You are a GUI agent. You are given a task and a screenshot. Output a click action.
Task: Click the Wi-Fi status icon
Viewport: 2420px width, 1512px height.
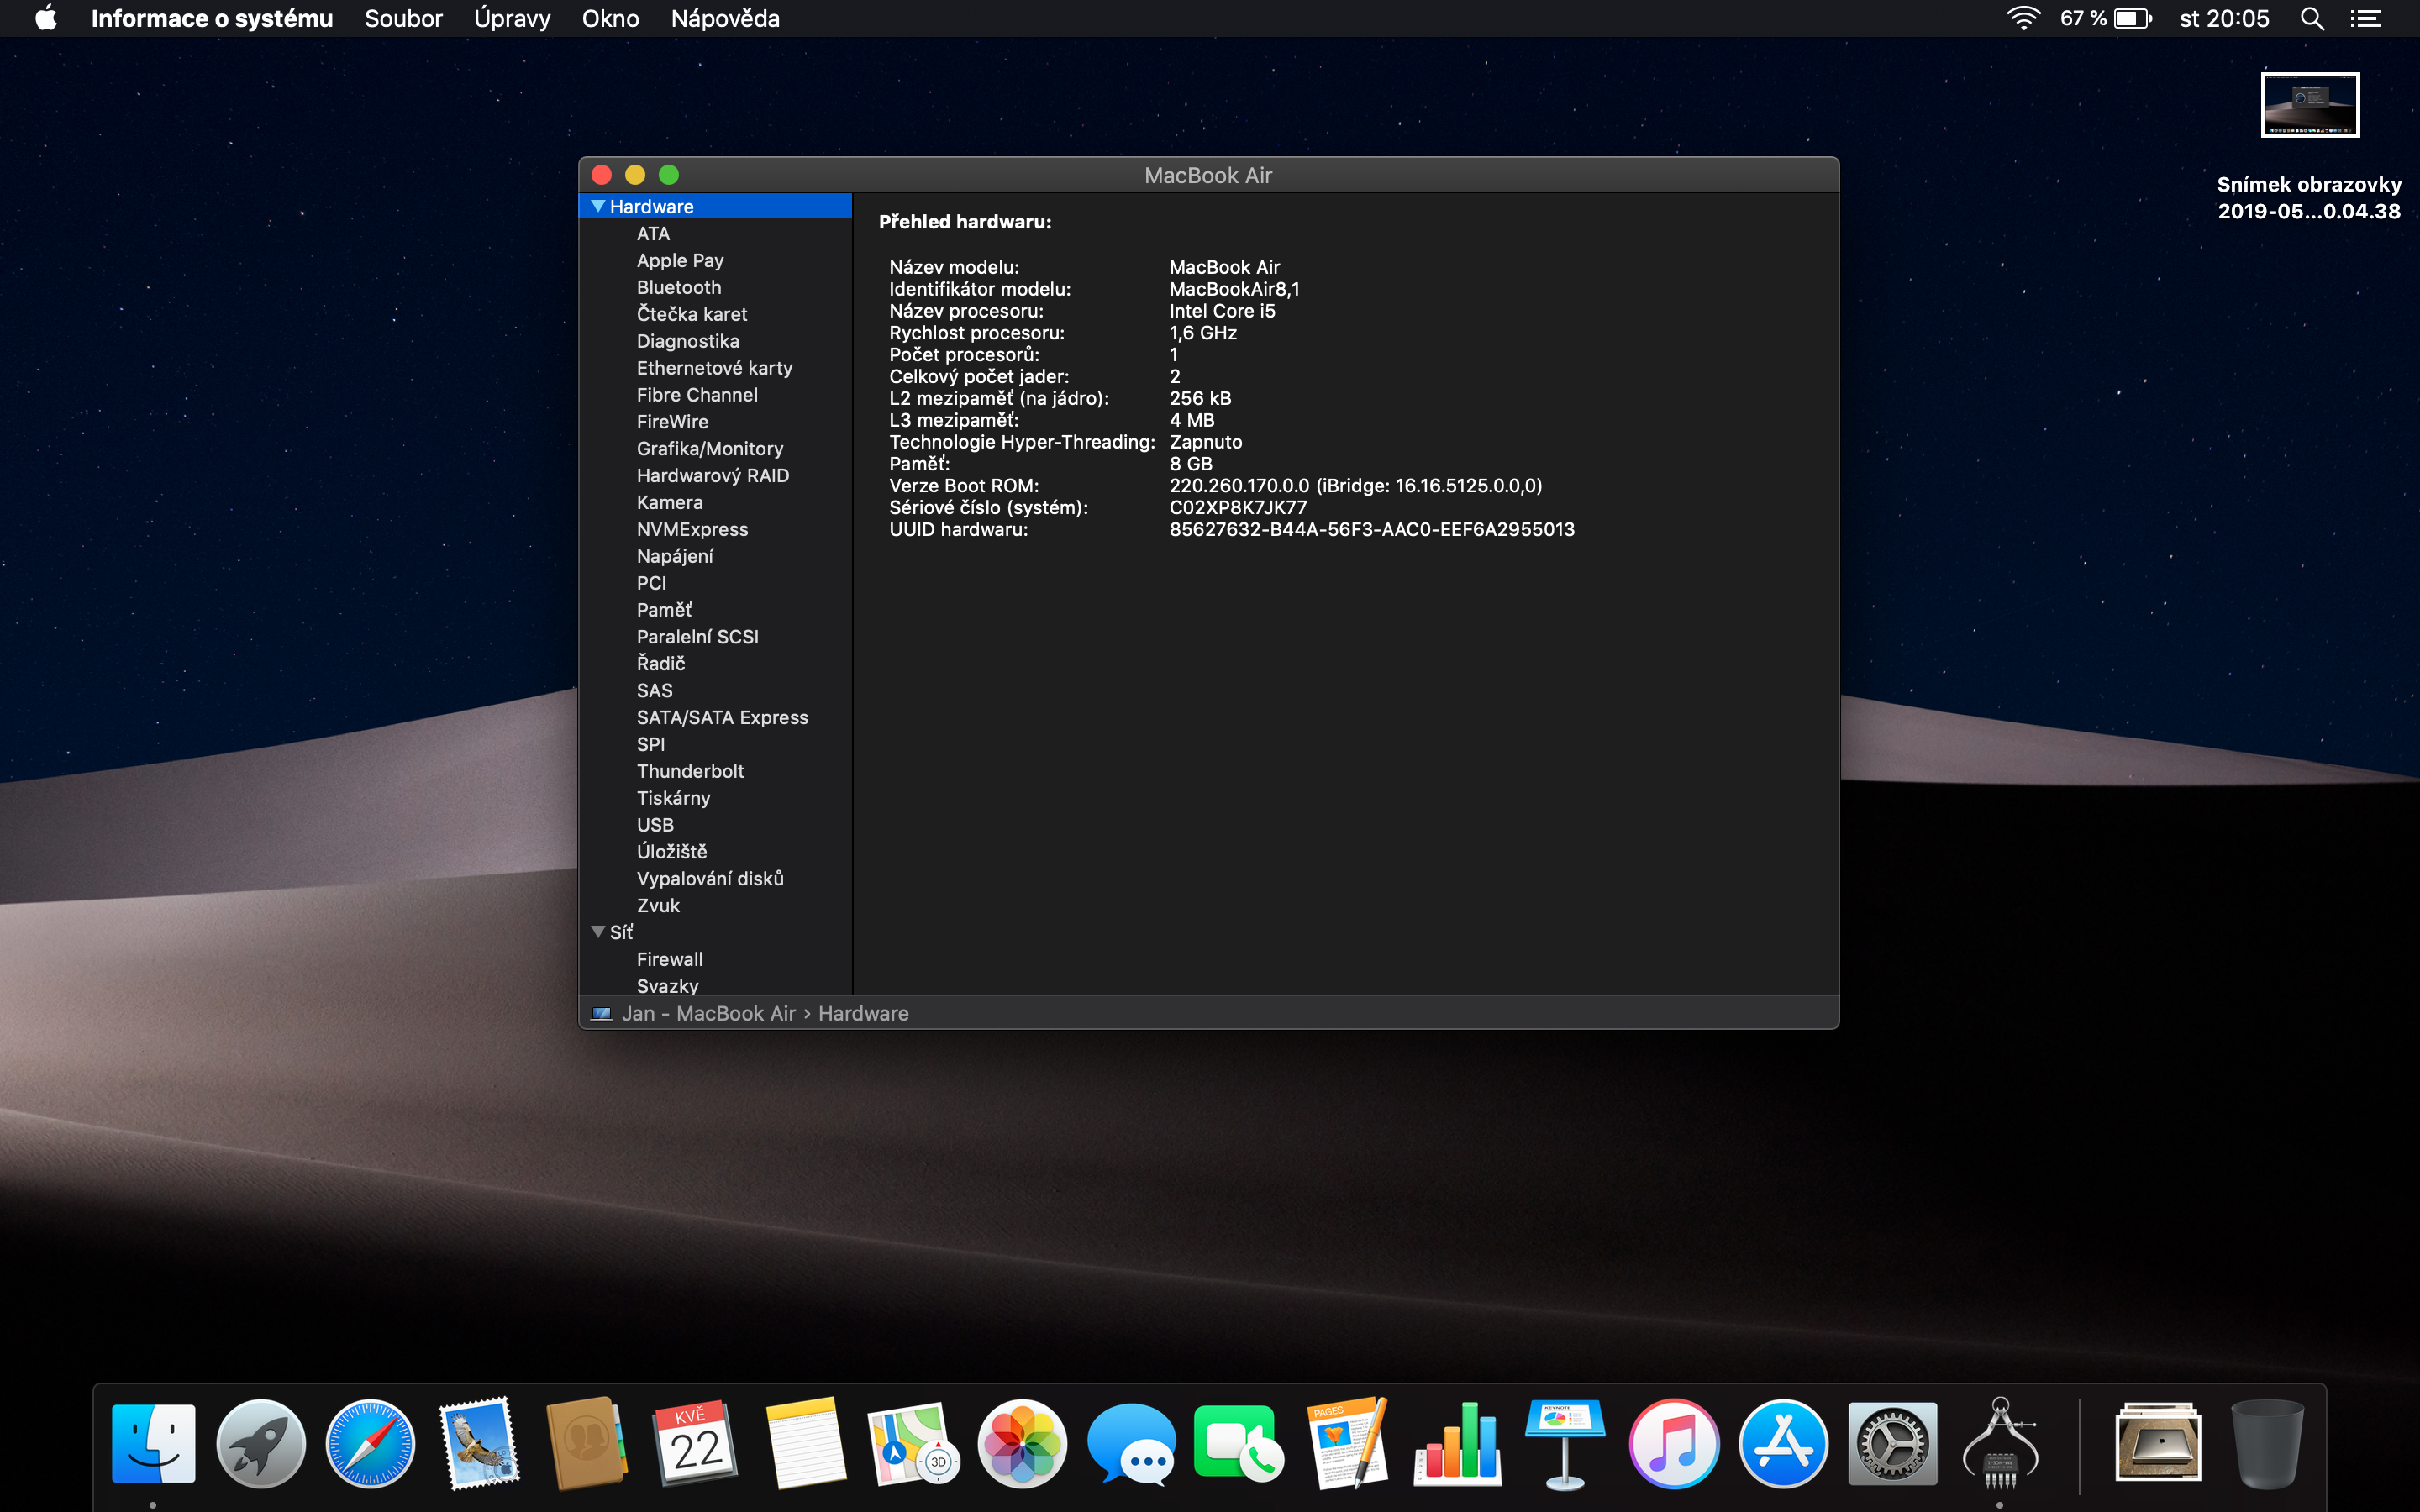click(2023, 19)
